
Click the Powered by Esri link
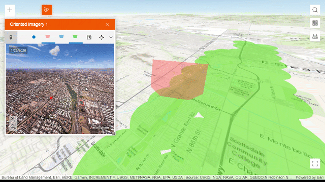(x=309, y=177)
